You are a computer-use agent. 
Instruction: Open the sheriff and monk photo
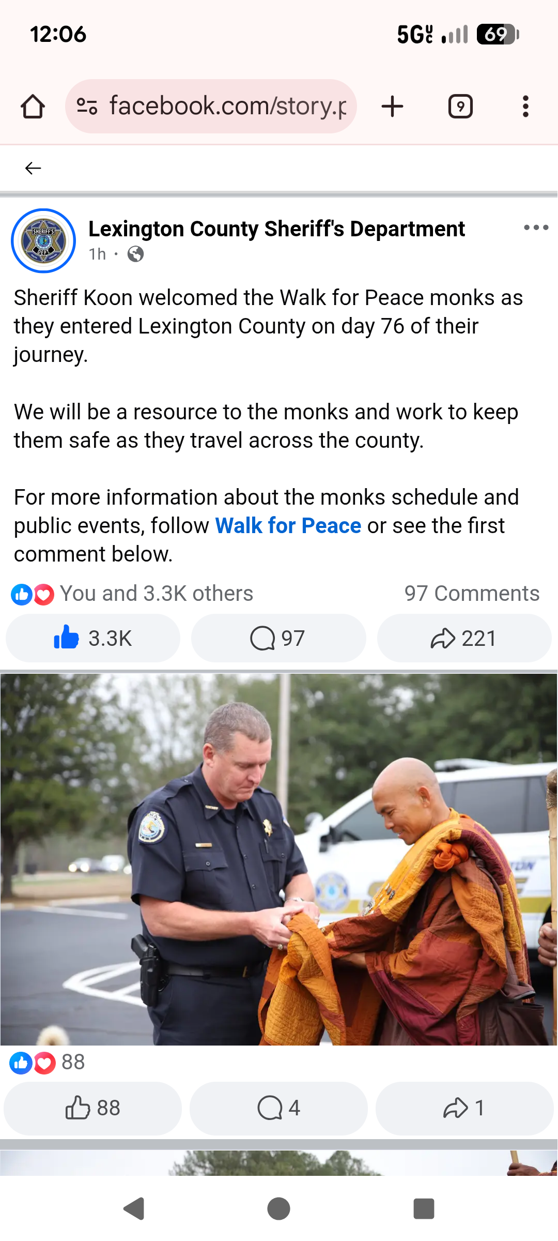tap(279, 859)
